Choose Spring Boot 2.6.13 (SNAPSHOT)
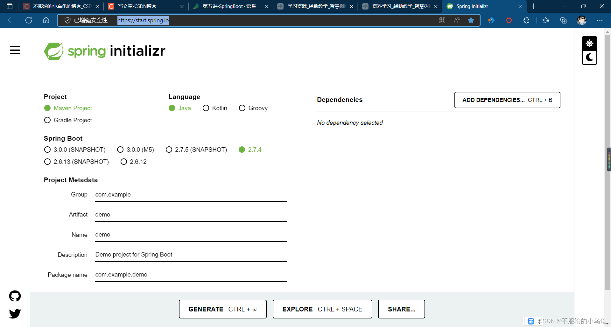The image size is (611, 327). click(76, 162)
